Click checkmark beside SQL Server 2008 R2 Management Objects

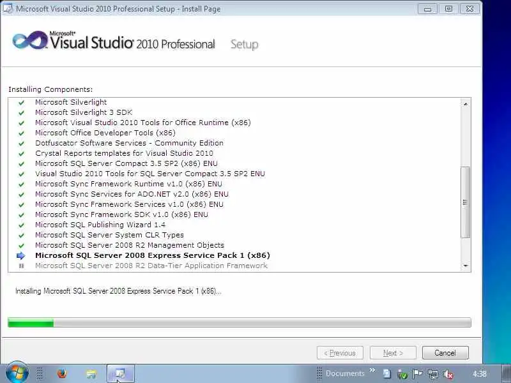(x=22, y=246)
